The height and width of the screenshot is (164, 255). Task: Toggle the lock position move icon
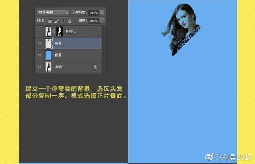pyautogui.click(x=63, y=21)
